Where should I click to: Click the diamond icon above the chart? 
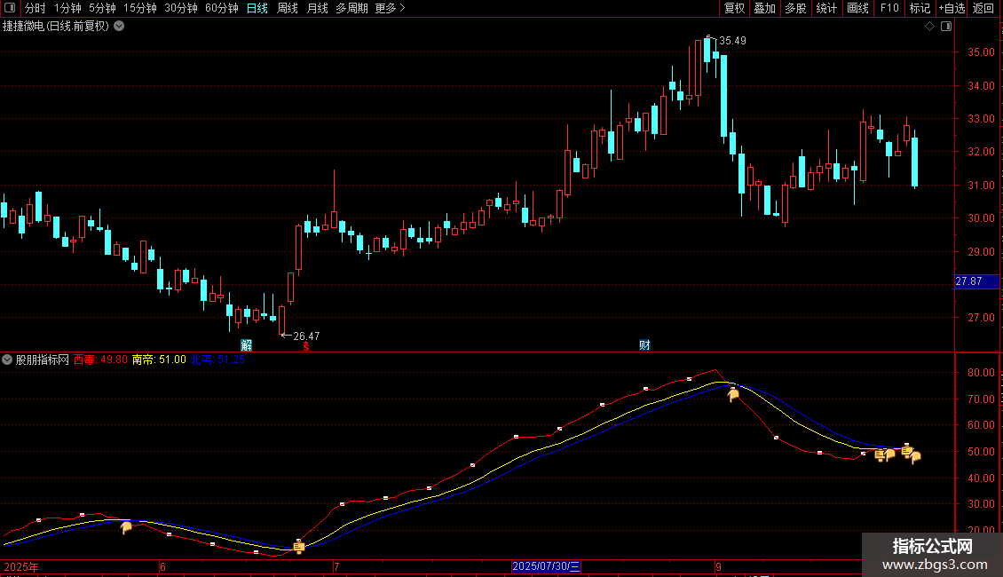[x=930, y=27]
